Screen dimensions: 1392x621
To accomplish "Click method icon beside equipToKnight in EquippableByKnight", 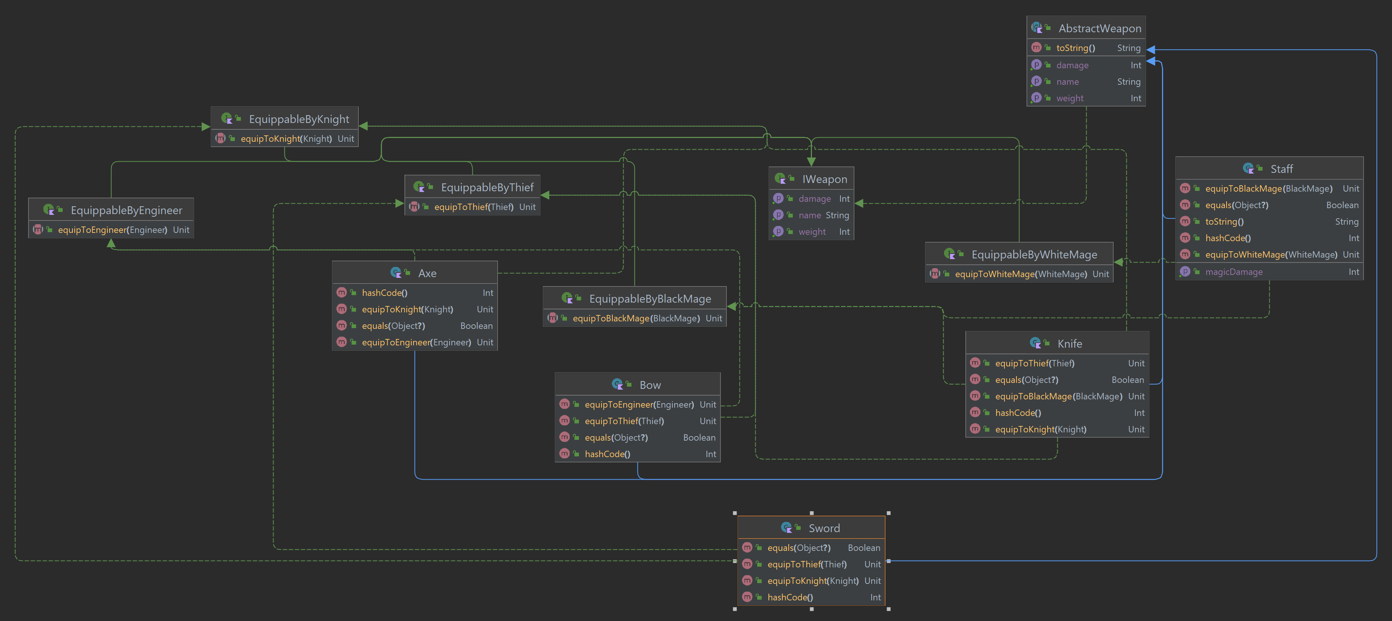I will click(x=221, y=138).
